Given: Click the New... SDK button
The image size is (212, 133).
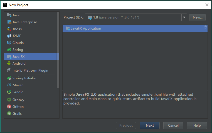Looking at the screenshot, I should click(x=198, y=17).
